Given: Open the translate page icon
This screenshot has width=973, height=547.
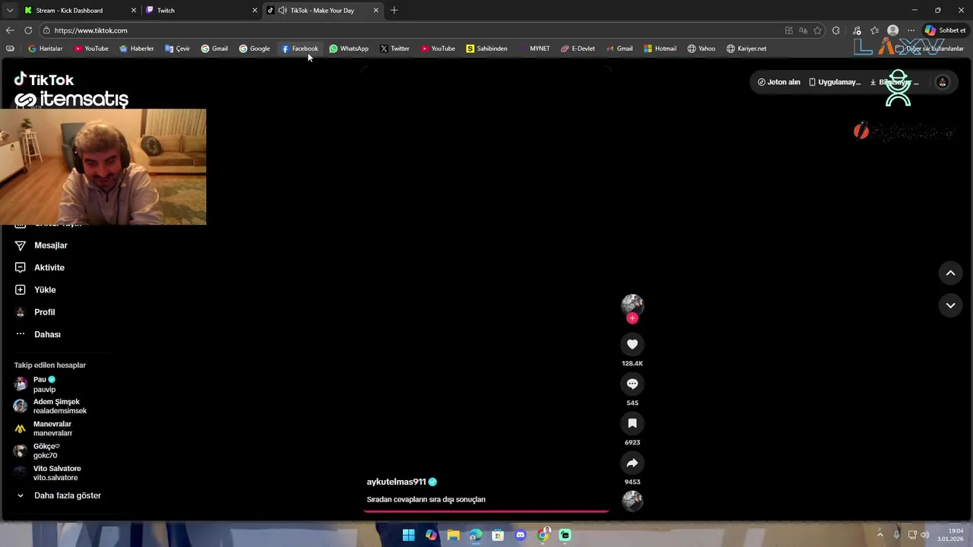Looking at the screenshot, I should (803, 30).
